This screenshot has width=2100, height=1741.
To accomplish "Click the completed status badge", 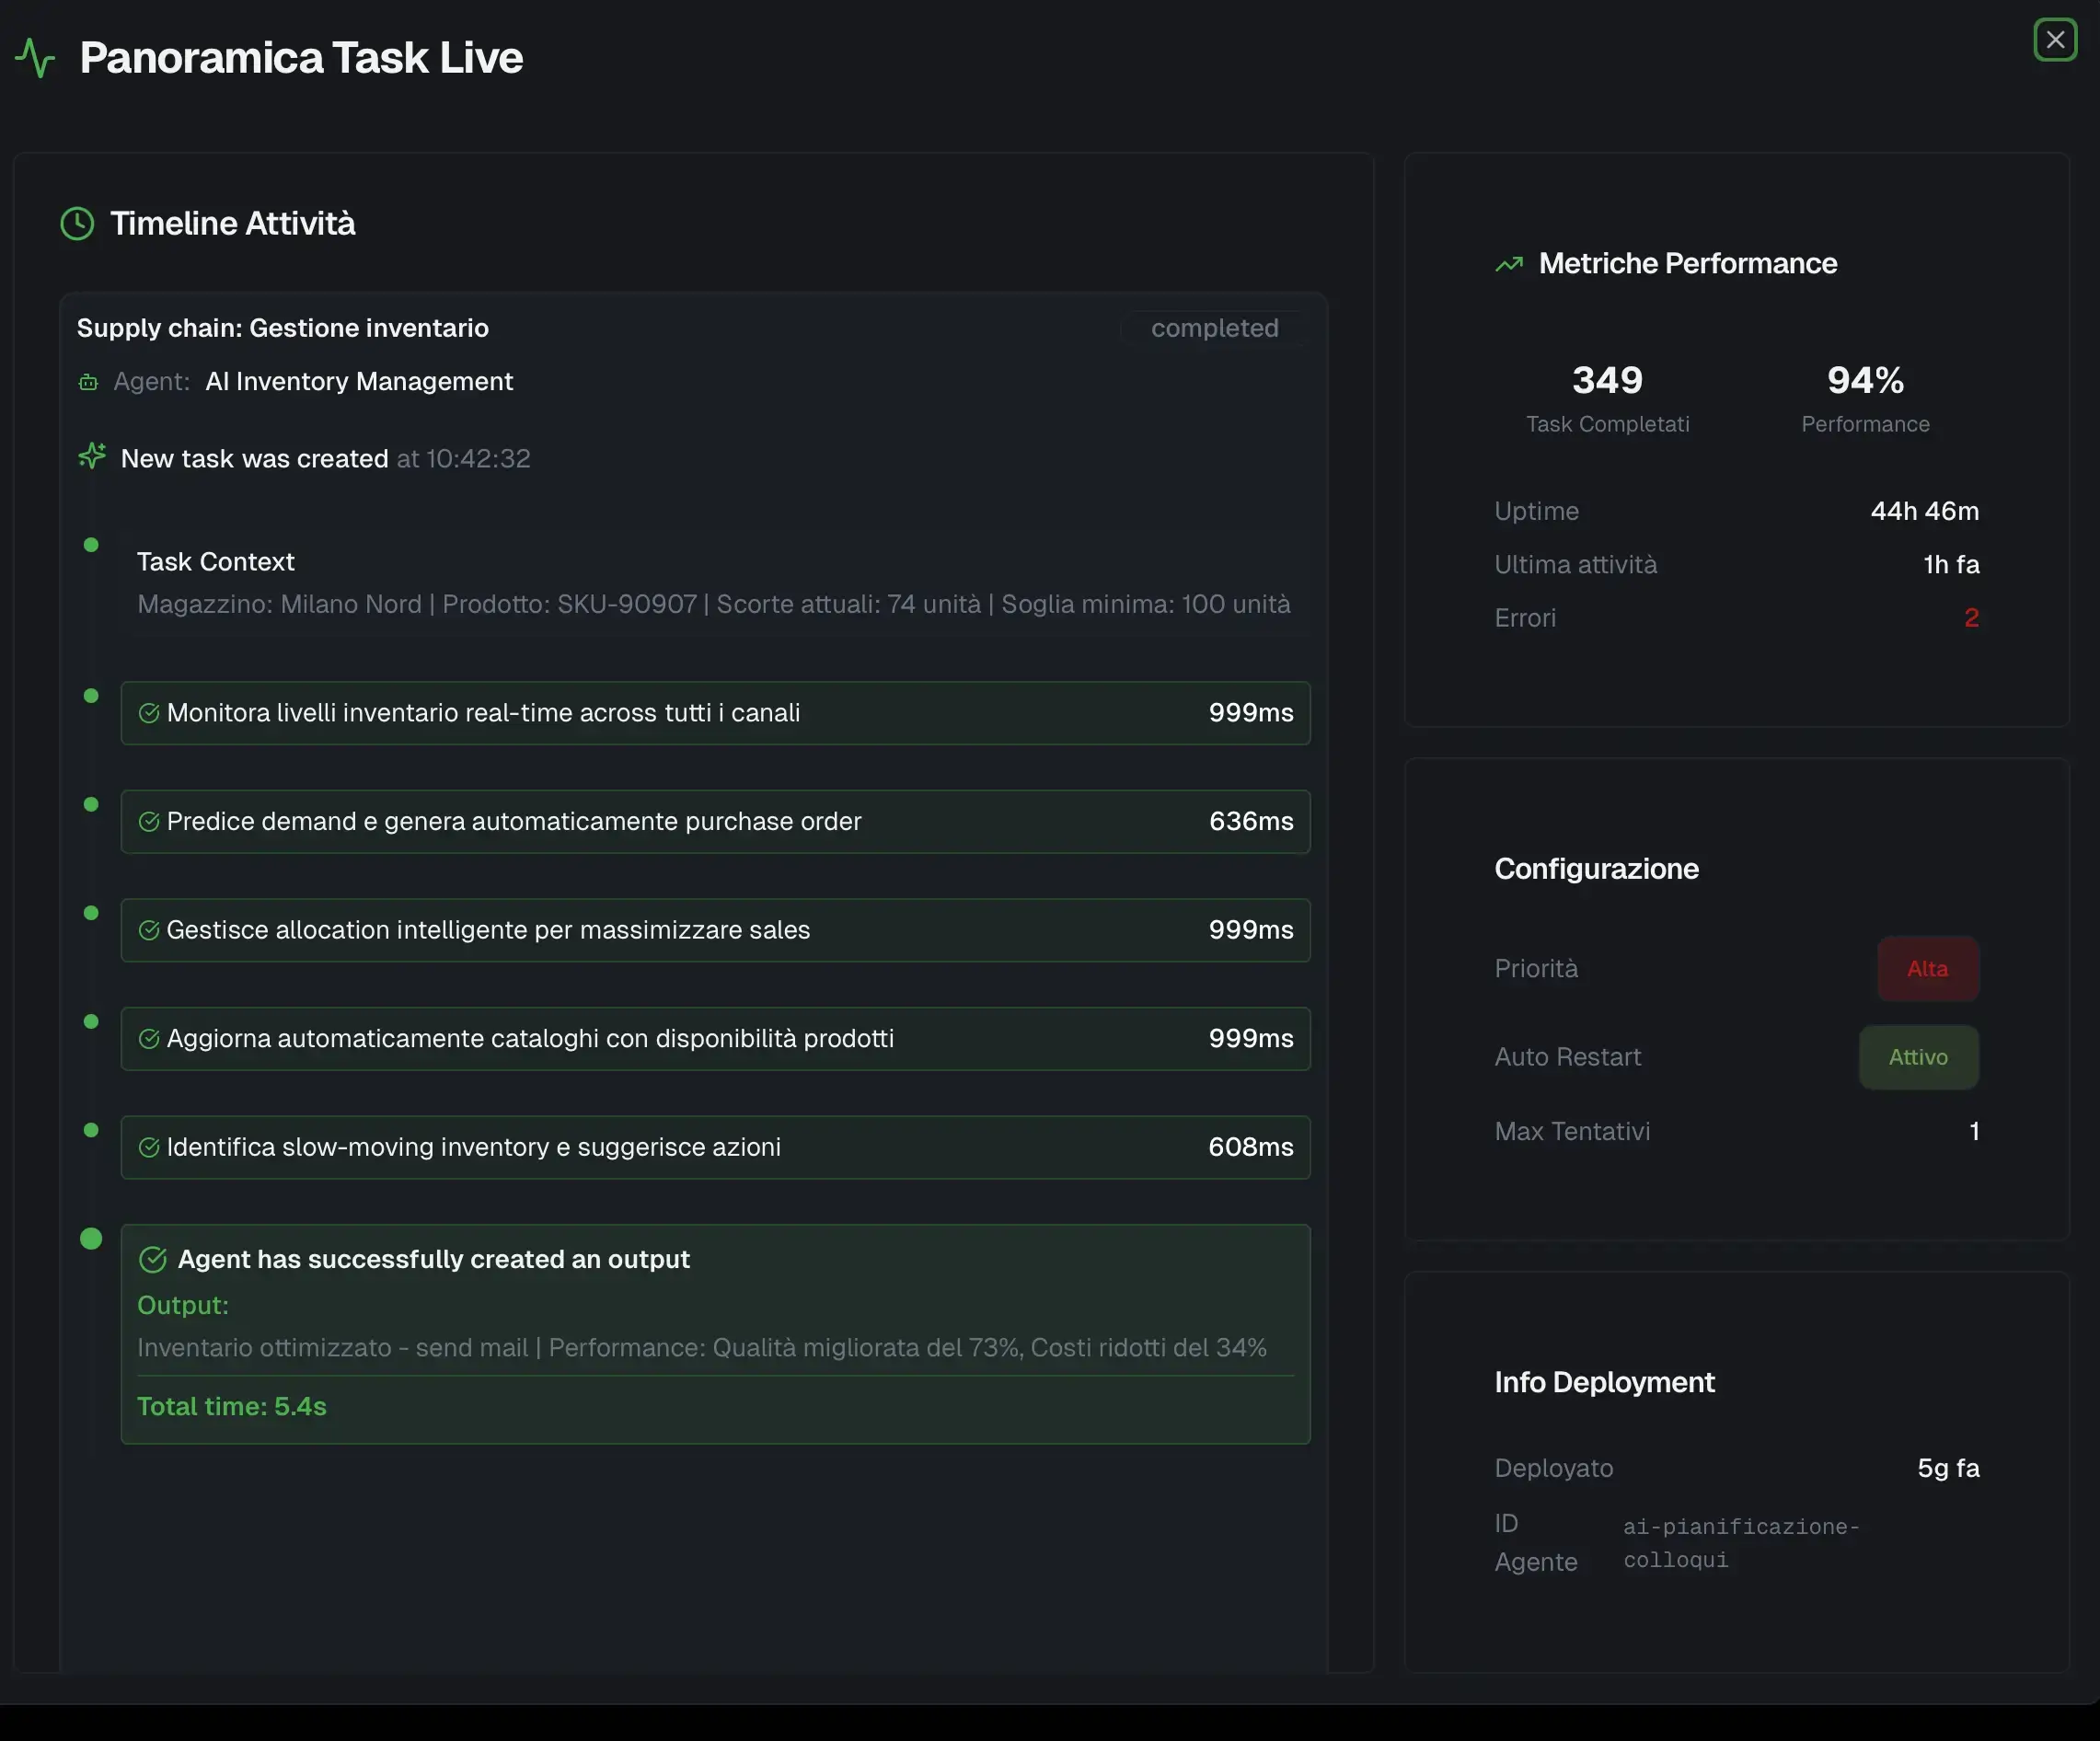I will (x=1213, y=328).
